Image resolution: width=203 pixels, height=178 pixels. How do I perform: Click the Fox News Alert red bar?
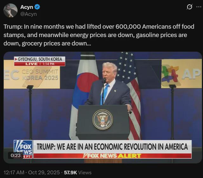[112, 156]
